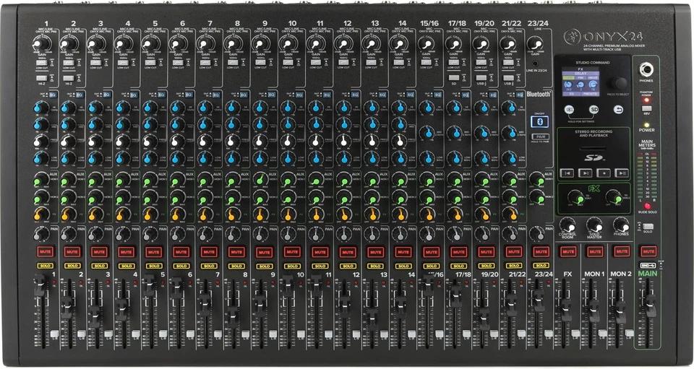Hit the skip-back transport button
Viewport: 694px width, 369px height.
(x=567, y=173)
